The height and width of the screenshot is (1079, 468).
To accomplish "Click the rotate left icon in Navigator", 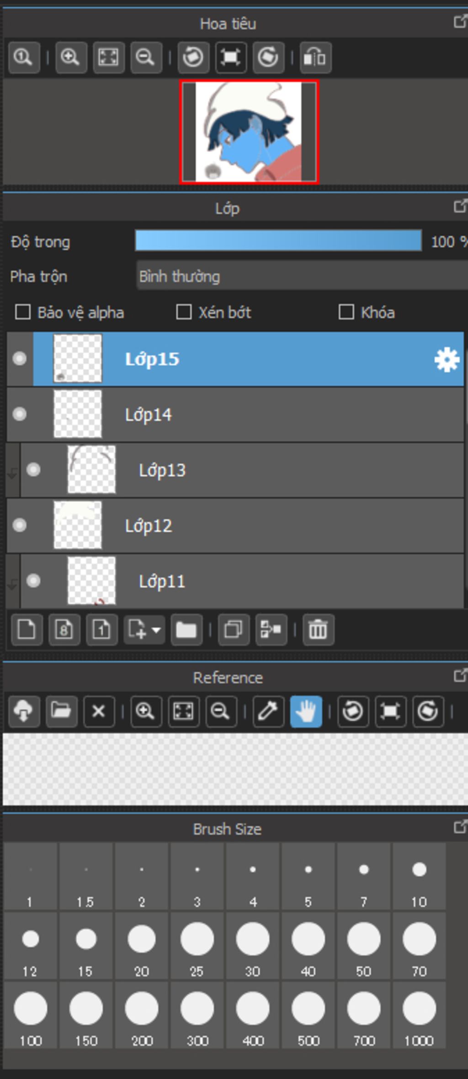I will pyautogui.click(x=193, y=58).
